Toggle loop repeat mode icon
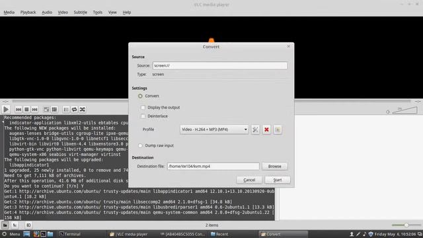This screenshot has height=238, width=423. point(74,109)
